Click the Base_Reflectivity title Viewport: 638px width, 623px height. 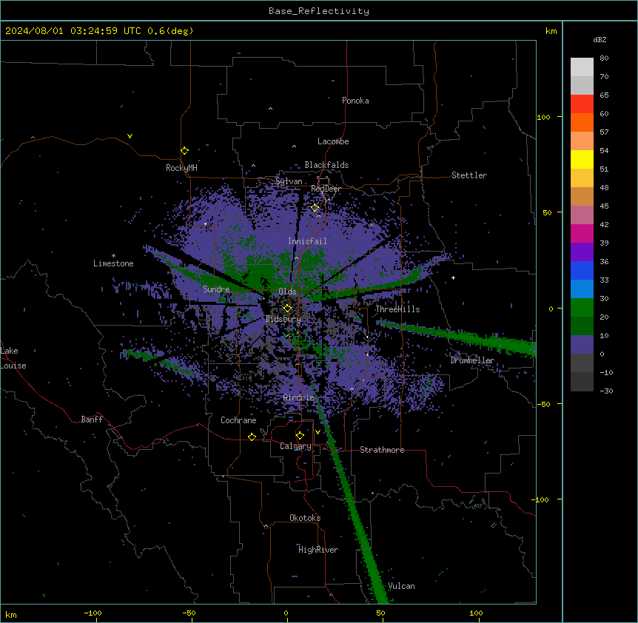coord(319,11)
